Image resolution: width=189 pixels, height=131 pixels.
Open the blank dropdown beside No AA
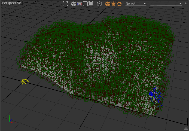click(x=166, y=4)
